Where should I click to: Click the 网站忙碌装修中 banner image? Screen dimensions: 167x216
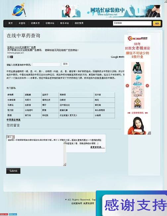(x=111, y=11)
